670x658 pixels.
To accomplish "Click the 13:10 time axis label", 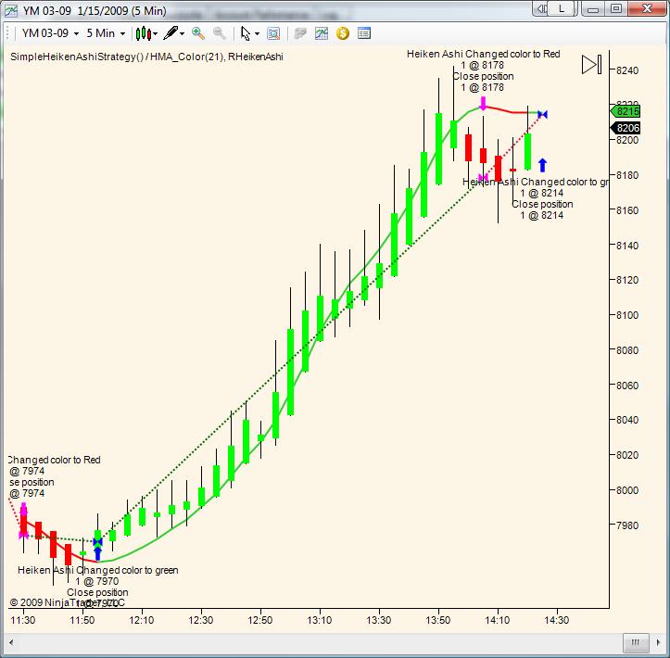I will point(319,620).
